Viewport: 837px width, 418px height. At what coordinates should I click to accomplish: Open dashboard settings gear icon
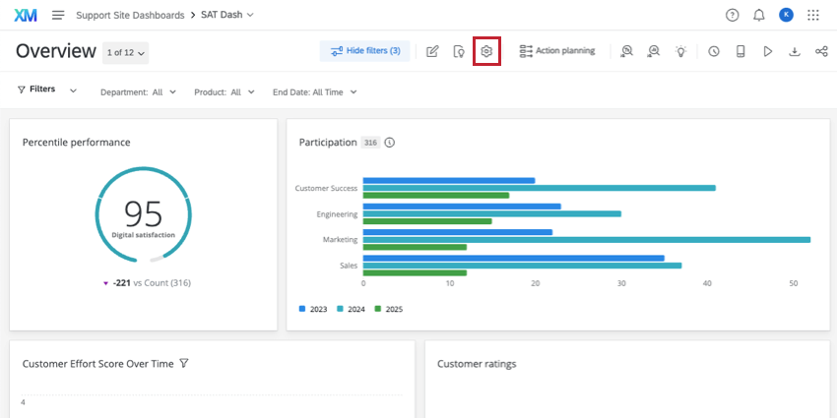pyautogui.click(x=486, y=51)
